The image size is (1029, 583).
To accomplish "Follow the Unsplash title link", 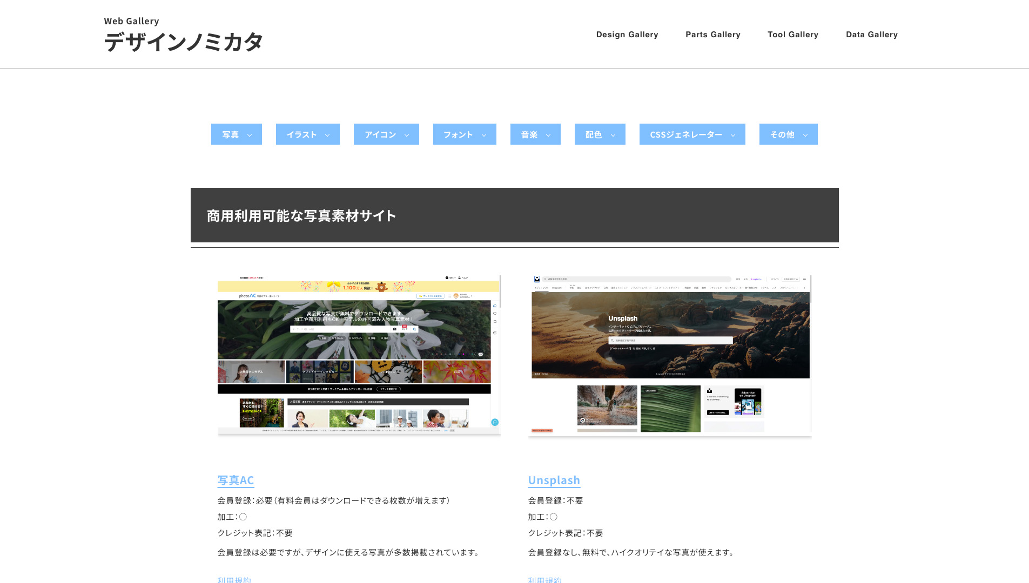I will click(x=554, y=480).
